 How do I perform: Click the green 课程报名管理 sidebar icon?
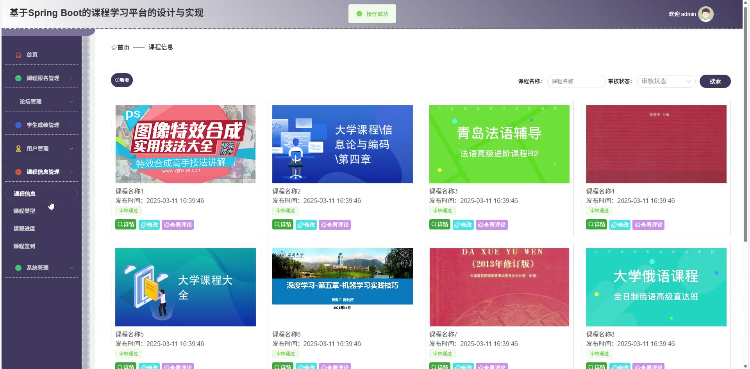click(x=18, y=78)
